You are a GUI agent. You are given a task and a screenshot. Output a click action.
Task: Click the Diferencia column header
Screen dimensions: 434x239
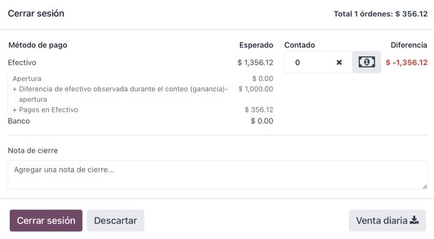coord(409,45)
